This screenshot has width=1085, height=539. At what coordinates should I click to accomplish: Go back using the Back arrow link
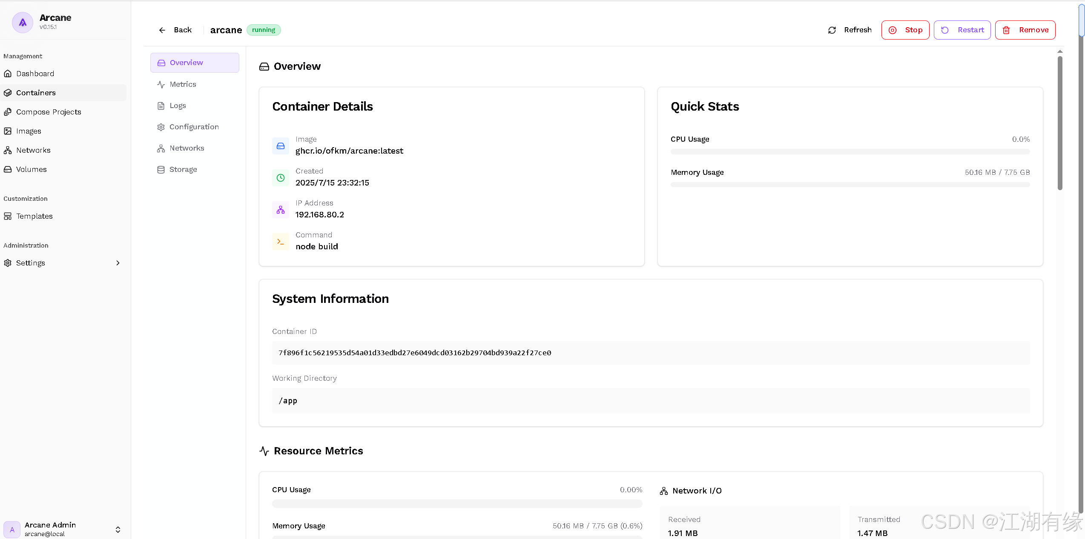[175, 30]
